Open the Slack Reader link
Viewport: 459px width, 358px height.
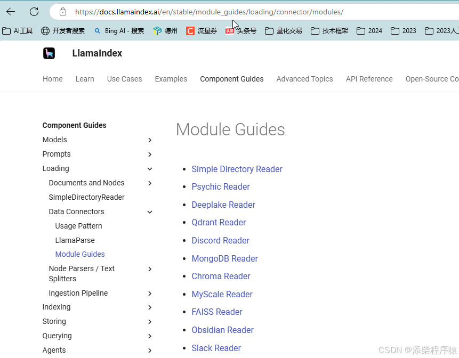pos(216,348)
